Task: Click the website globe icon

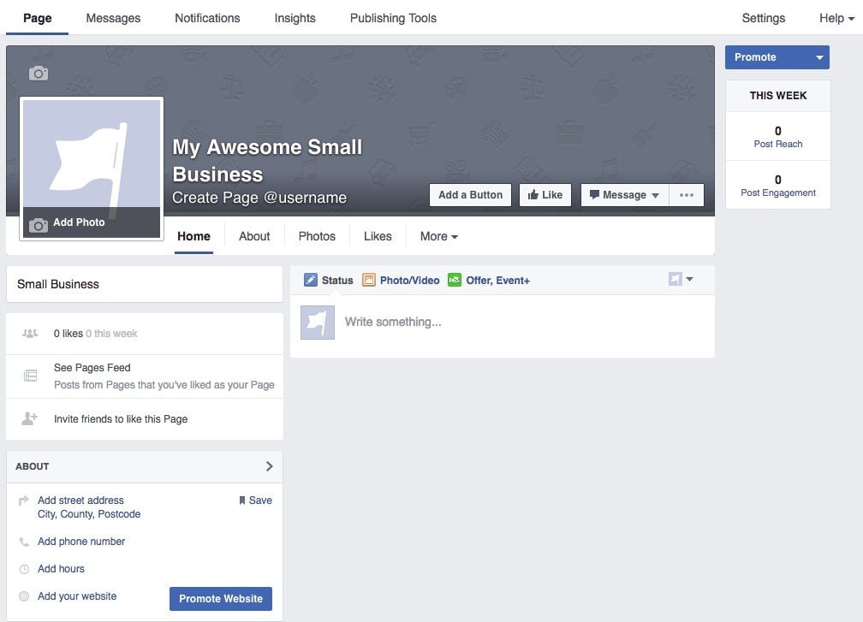Action: (x=24, y=596)
